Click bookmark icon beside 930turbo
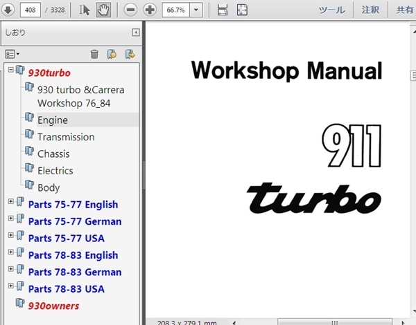The image size is (416, 325). tap(20, 70)
